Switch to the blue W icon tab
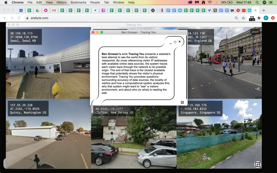This screenshot has width=277, height=173. tap(249, 11)
